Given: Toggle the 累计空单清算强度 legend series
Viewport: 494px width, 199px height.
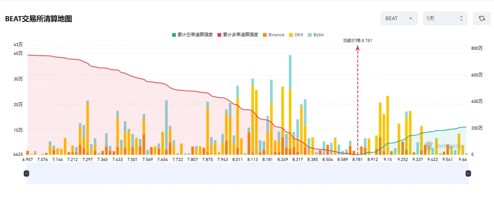Looking at the screenshot, I should tap(192, 35).
